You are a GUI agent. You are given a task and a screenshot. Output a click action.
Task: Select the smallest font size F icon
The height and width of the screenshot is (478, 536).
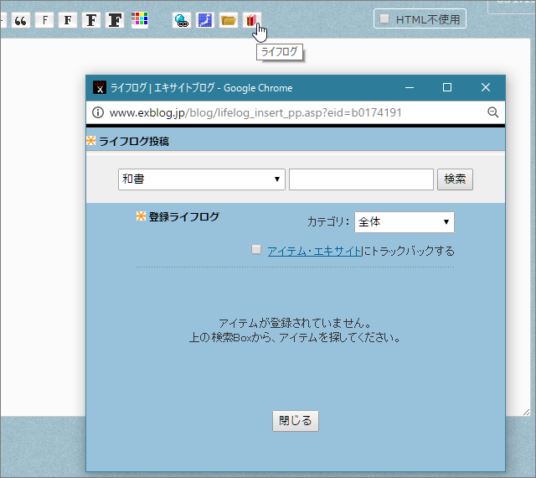pyautogui.click(x=44, y=20)
